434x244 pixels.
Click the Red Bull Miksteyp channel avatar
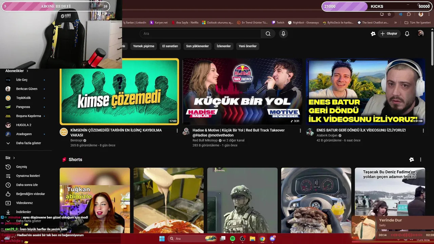186,131
